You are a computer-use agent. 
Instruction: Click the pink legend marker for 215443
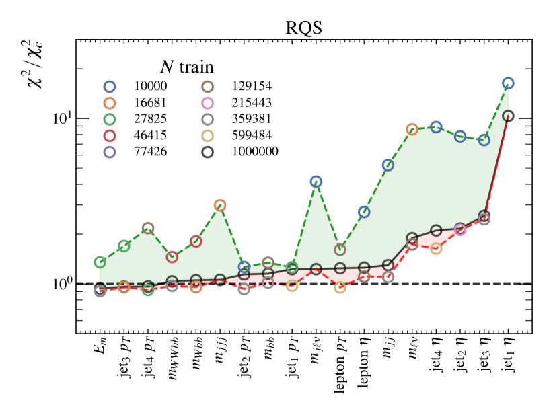click(x=208, y=103)
